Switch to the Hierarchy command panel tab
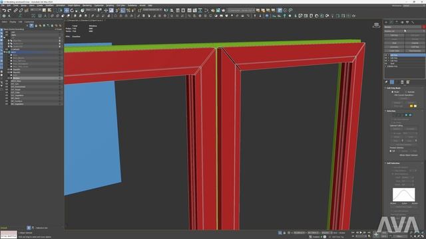Image resolution: width=426 pixels, height=239 pixels. (397, 22)
